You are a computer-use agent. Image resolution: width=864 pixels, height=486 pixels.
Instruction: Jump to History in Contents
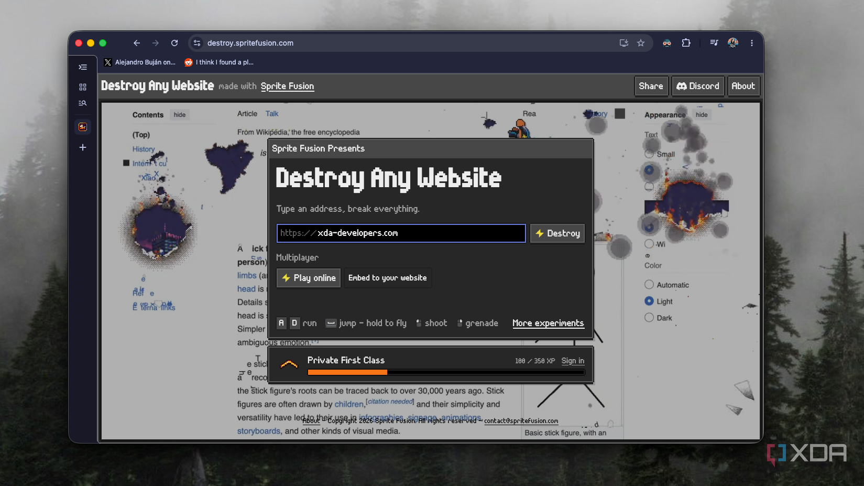click(x=144, y=149)
